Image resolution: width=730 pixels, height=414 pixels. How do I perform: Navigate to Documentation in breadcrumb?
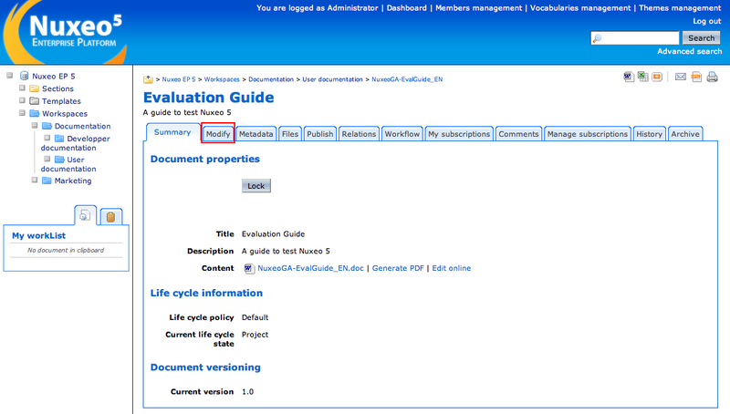(271, 79)
